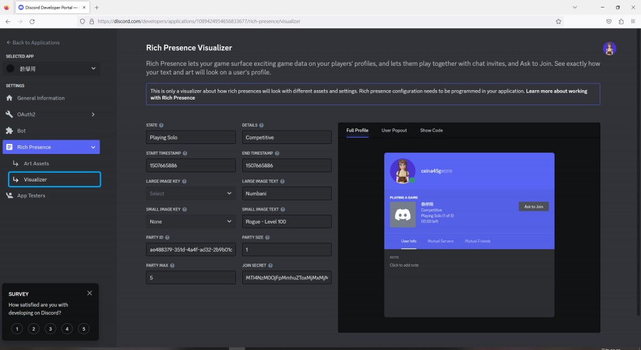This screenshot has height=350, width=641.
Task: Click the Details help question-mark icon
Action: pos(261,125)
